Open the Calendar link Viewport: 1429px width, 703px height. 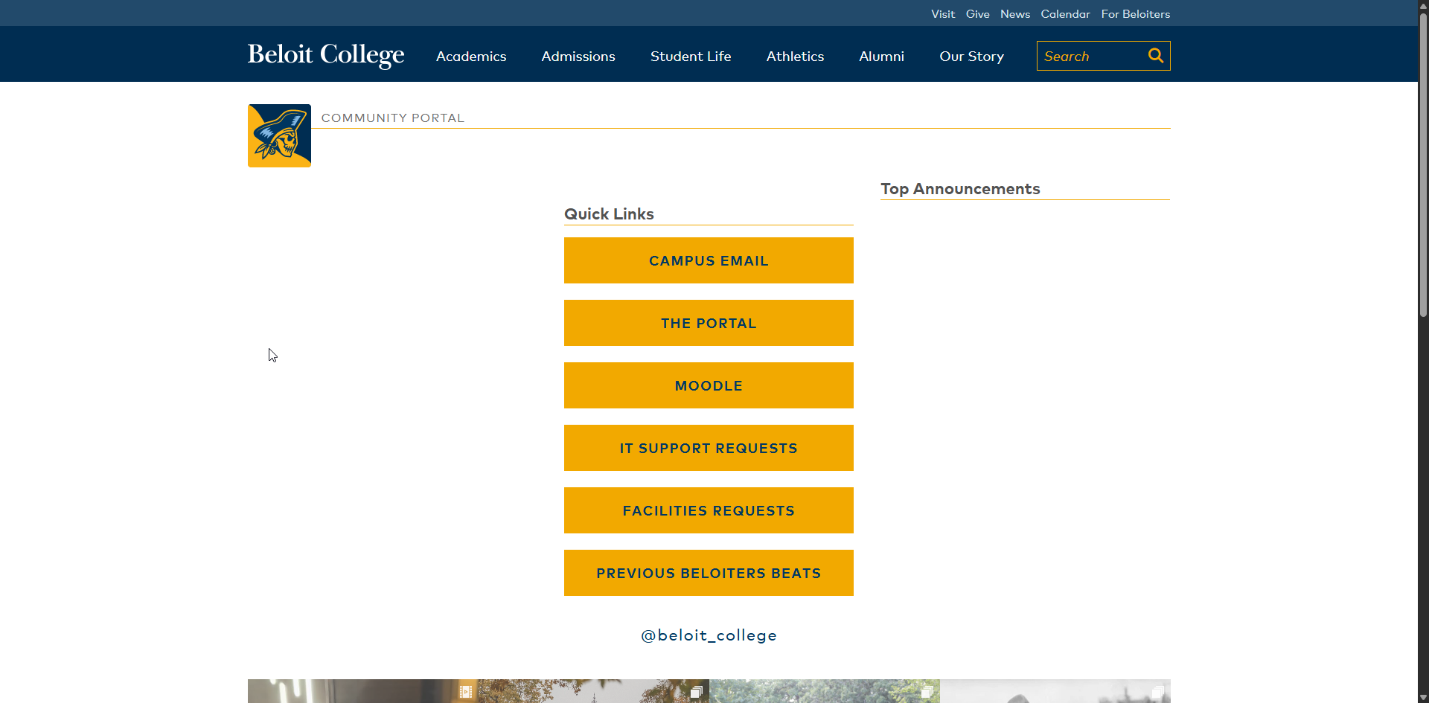[1065, 14]
